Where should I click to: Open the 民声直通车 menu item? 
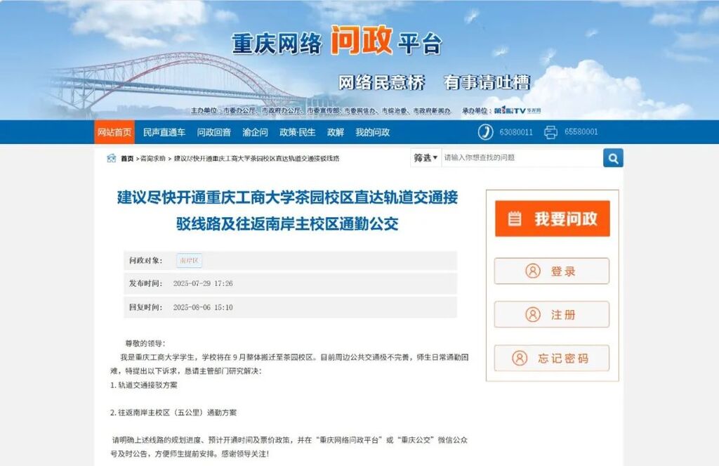pyautogui.click(x=164, y=132)
